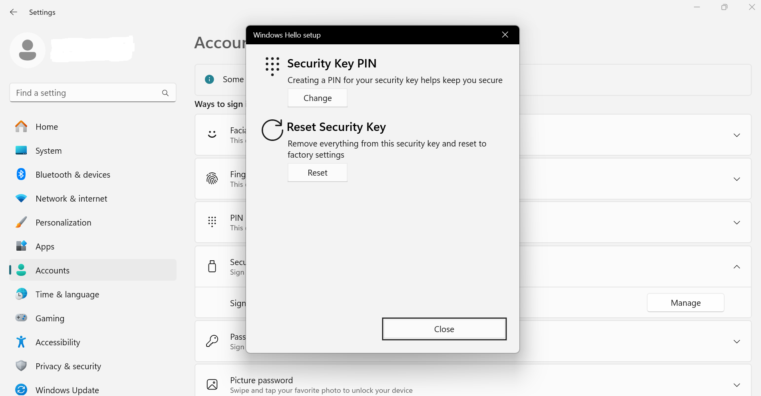Close the Windows Hello setup dialog with X
Viewport: 761px width, 396px height.
click(x=505, y=35)
